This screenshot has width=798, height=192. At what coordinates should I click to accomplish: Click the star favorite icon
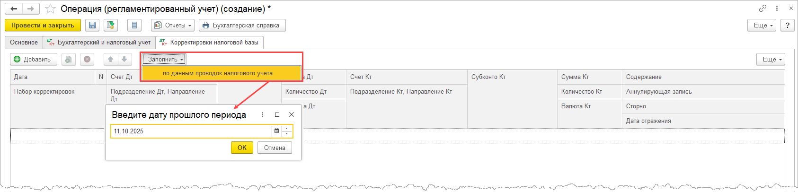pyautogui.click(x=50, y=9)
